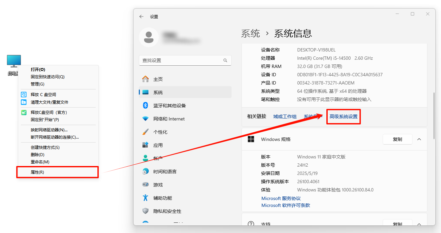Select 映射网络驱动器(N) menu entry
This screenshot has width=441, height=233.
point(49,130)
